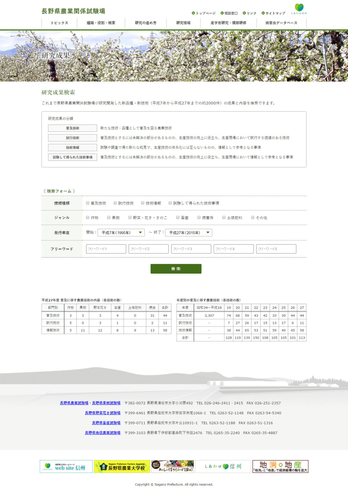The image size is (348, 493).
Task: Tick the 病害虫 genre checkbox
Action: [x=199, y=217]
